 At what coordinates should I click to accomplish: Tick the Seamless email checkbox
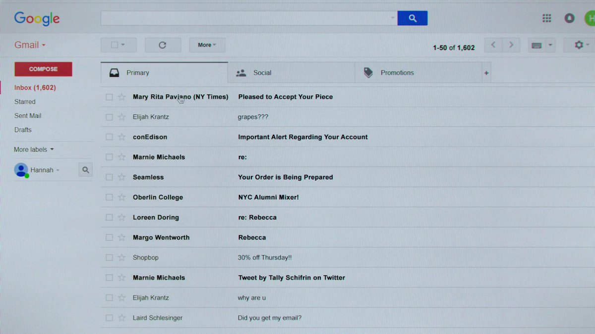tap(109, 177)
